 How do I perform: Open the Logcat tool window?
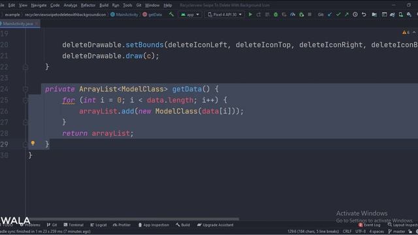coord(99,225)
